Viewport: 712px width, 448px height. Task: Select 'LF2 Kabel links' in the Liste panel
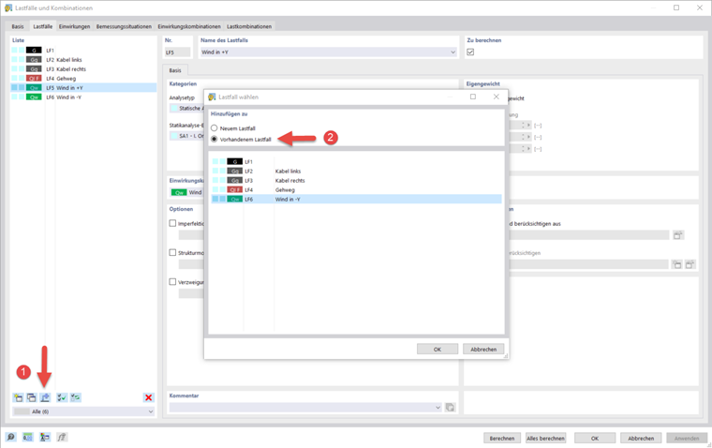(x=83, y=60)
